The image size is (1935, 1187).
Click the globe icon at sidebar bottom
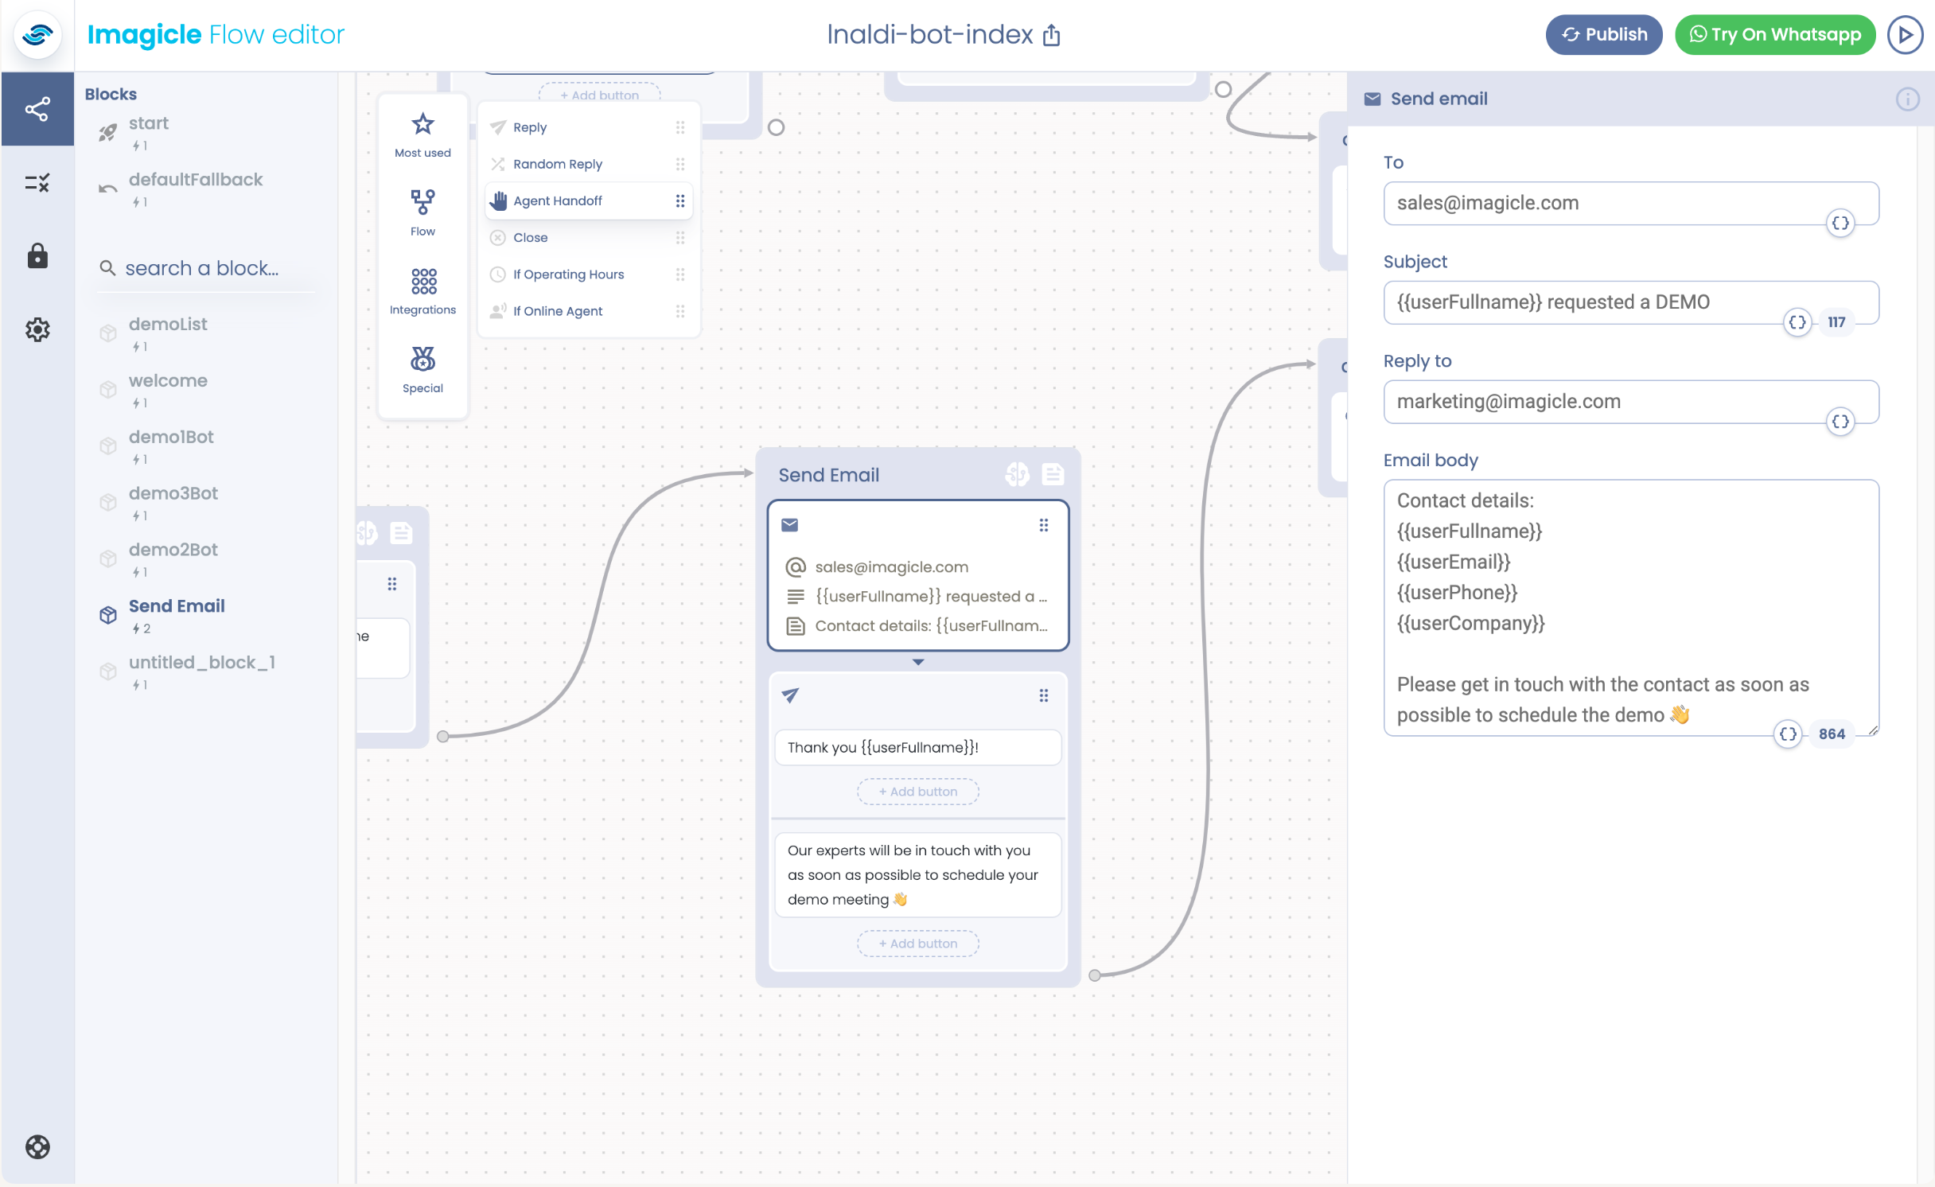[37, 1148]
